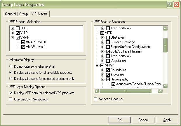Select Do not display wireframe at all

[x=11, y=66]
